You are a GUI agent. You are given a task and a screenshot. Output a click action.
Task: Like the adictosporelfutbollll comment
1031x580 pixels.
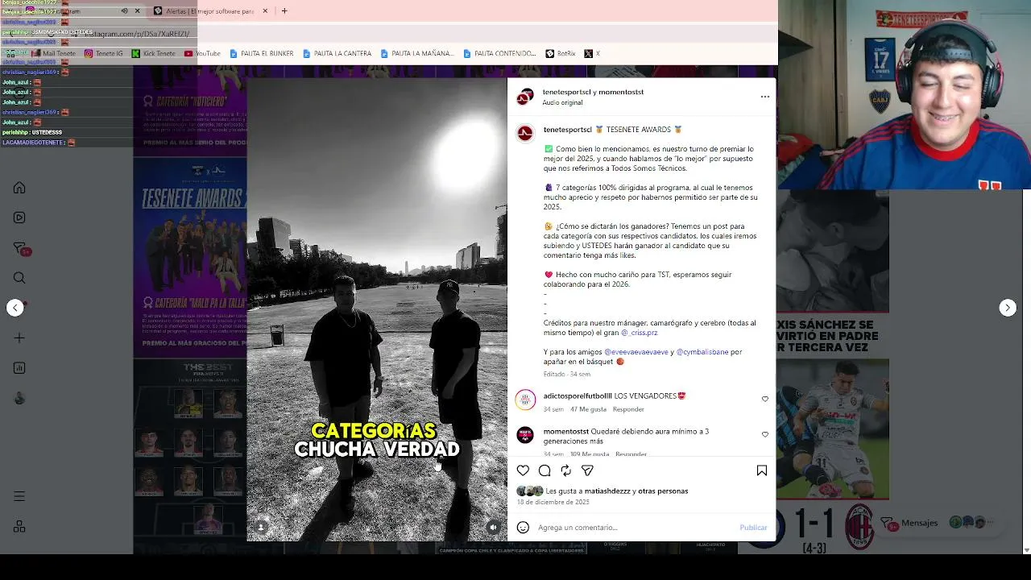click(765, 399)
